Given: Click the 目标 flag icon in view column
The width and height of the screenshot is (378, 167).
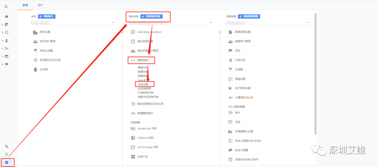Looking at the screenshot, I should (230, 51).
